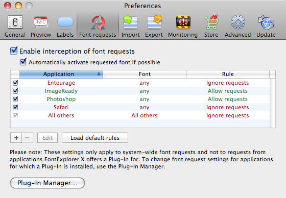This screenshot has width=286, height=198.
Task: Uncheck the Safari rule checkbox
Action: (x=15, y=107)
